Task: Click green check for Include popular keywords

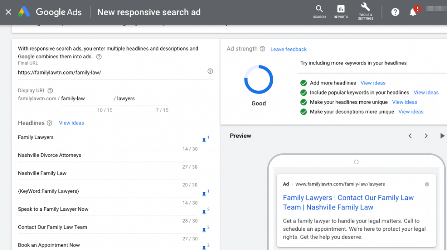Action: [304, 93]
